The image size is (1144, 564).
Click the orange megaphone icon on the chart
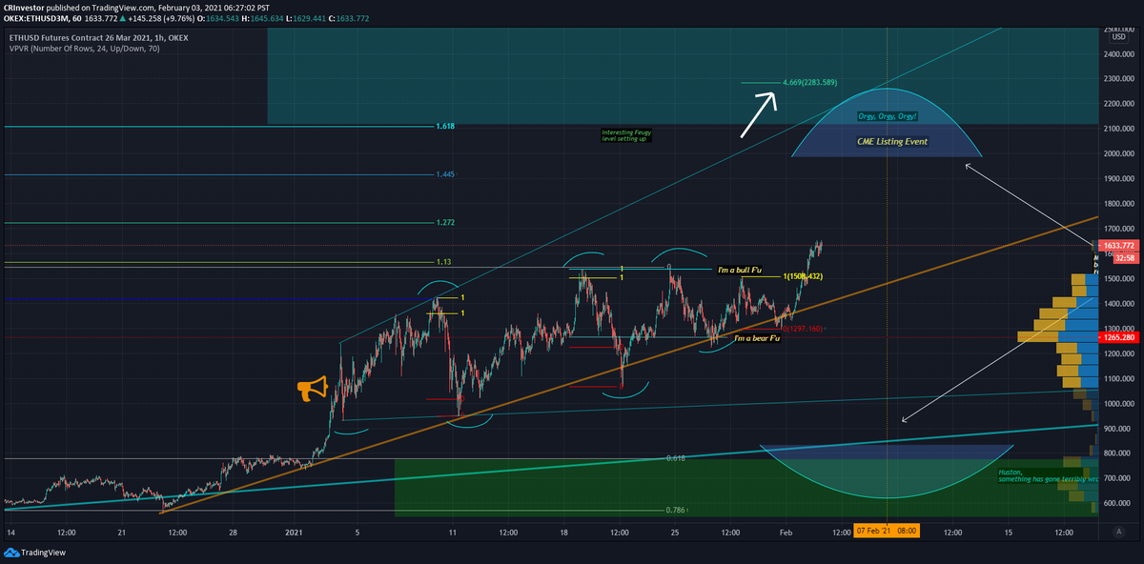[312, 388]
